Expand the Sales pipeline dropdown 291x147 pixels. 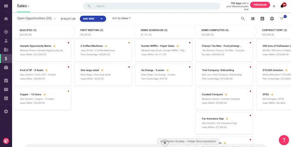[23, 6]
